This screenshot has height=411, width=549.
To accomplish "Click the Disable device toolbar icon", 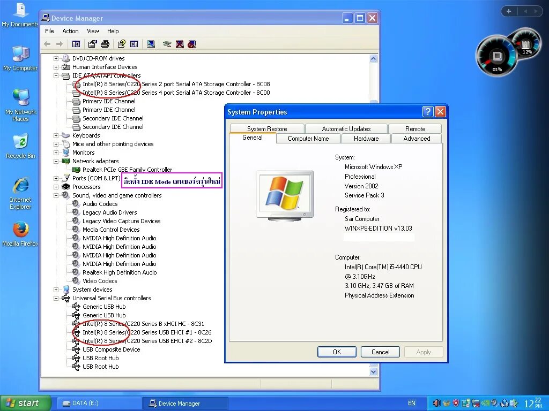I will pyautogui.click(x=192, y=44).
